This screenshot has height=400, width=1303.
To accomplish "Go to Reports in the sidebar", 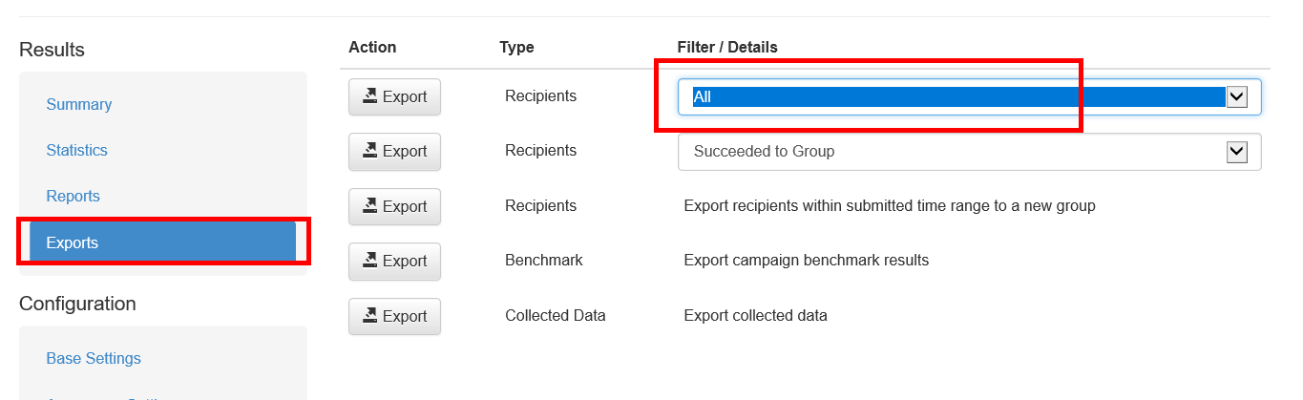I will [73, 196].
